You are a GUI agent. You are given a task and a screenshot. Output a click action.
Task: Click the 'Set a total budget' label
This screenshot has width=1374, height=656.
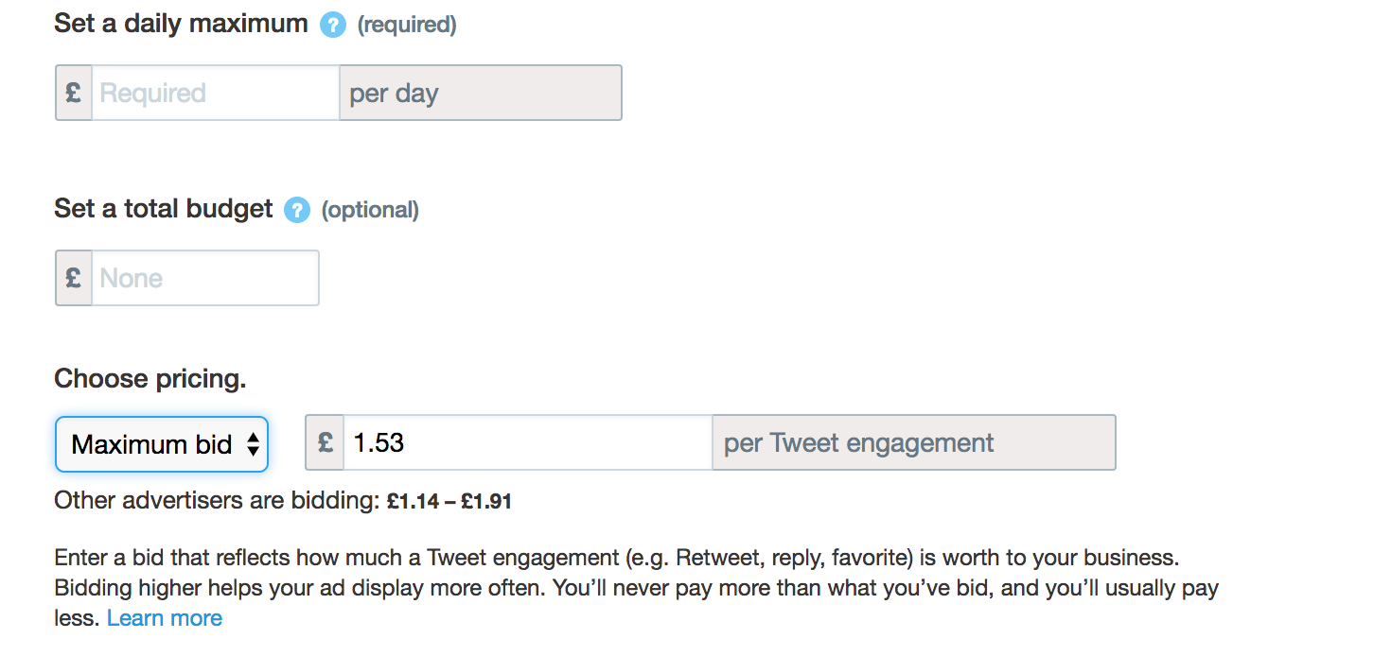[x=164, y=209]
